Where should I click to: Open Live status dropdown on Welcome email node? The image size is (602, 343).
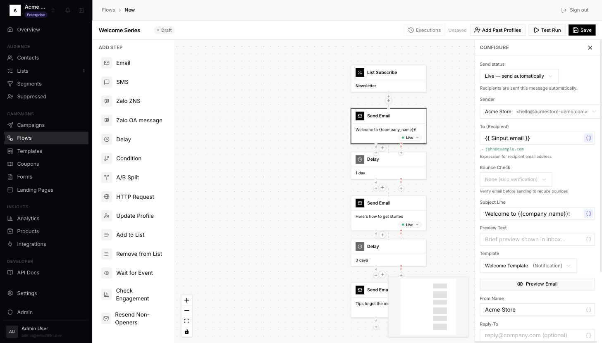[410, 138]
